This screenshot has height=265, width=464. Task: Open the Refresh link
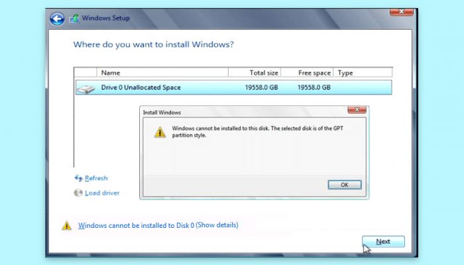pos(96,178)
